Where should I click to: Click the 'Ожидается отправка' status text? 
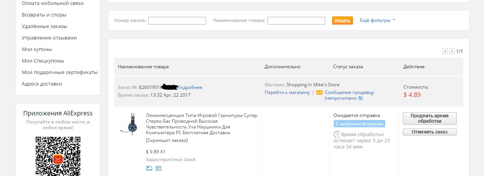(x=357, y=115)
